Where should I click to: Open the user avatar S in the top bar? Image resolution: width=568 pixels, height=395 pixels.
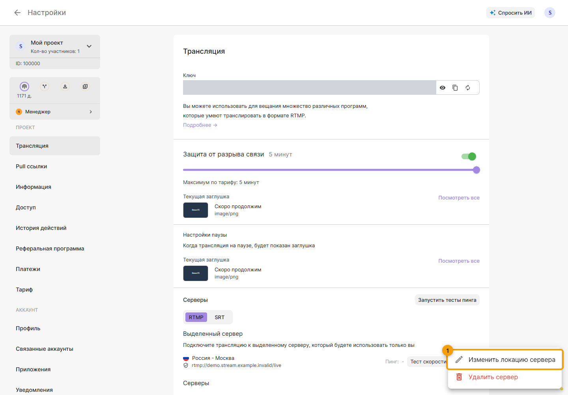point(550,13)
